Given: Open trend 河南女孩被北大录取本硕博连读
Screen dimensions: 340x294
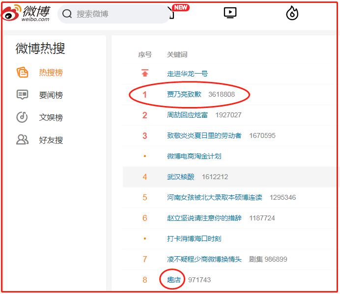Looking at the screenshot, I should click(x=214, y=197).
